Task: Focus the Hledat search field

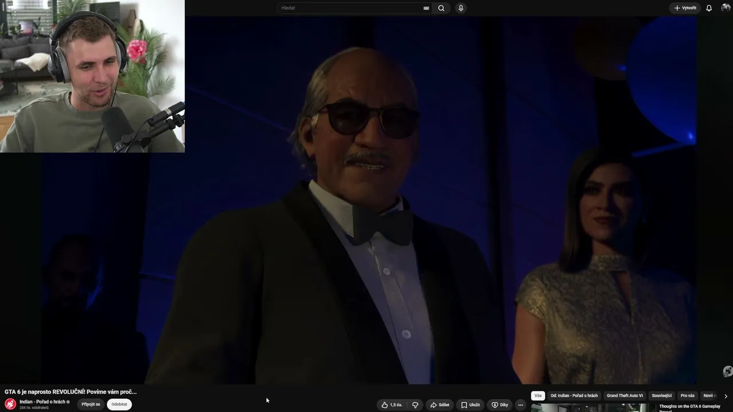Action: coord(349,8)
